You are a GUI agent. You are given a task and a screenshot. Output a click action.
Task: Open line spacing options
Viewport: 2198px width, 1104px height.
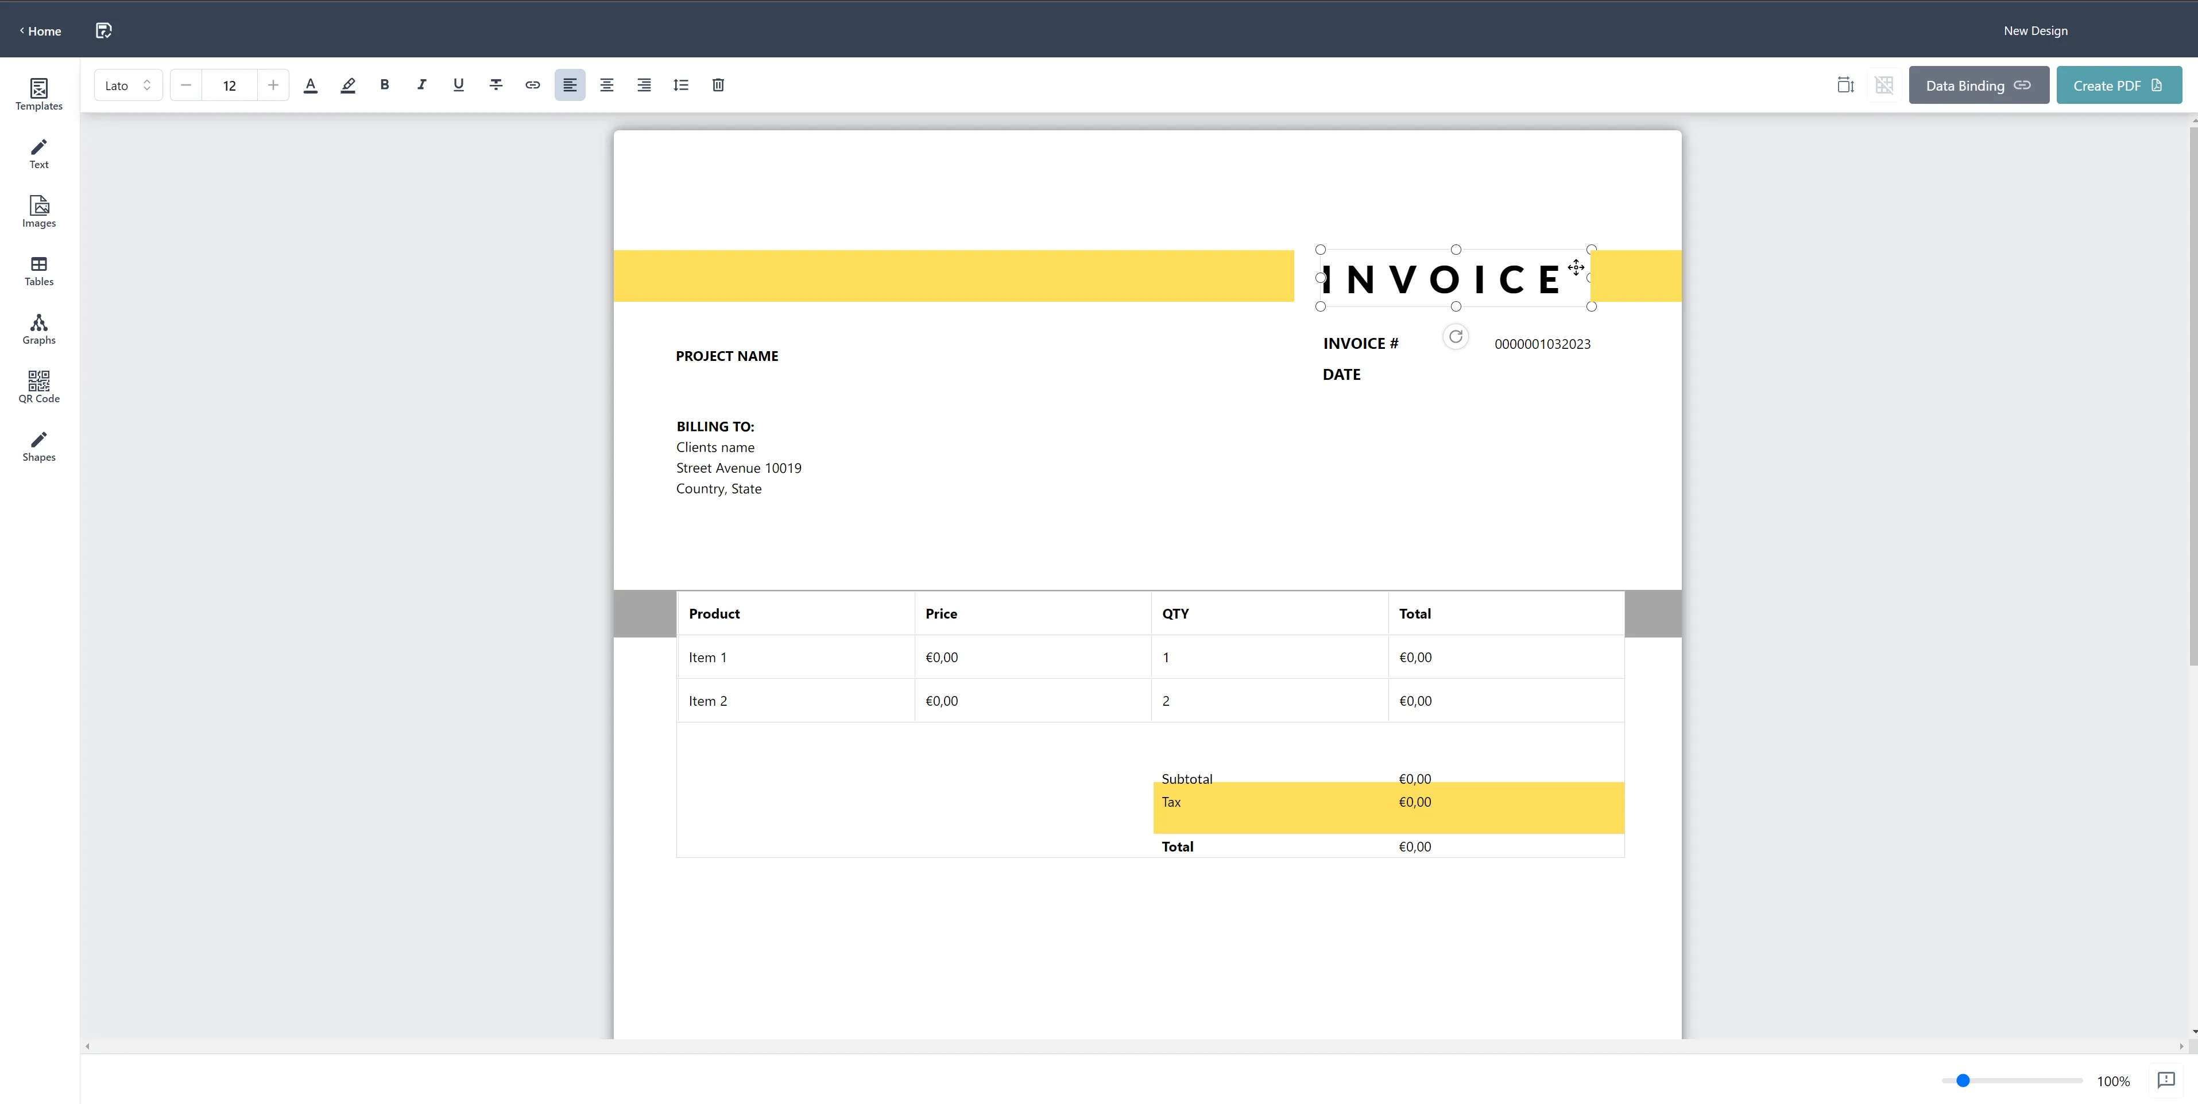point(681,85)
